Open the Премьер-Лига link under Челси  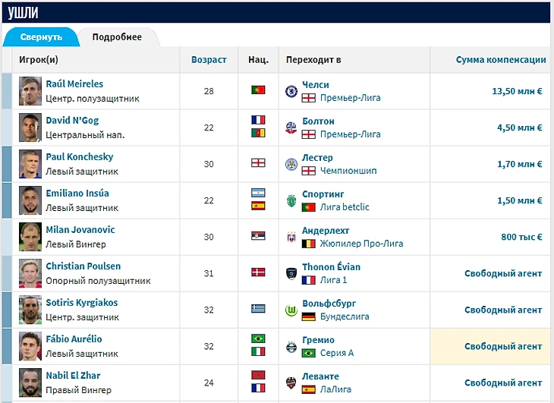351,98
